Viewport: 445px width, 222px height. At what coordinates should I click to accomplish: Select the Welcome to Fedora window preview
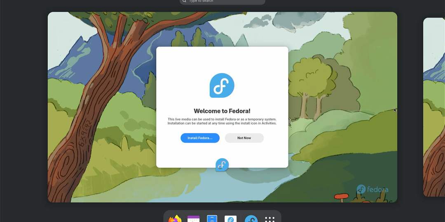click(x=222, y=107)
